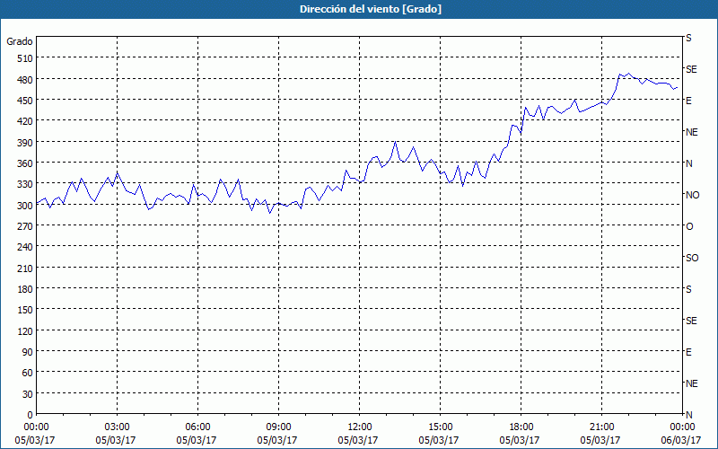718x449 pixels.
Task: Select the 30 degree axis label
Action: coord(28,394)
